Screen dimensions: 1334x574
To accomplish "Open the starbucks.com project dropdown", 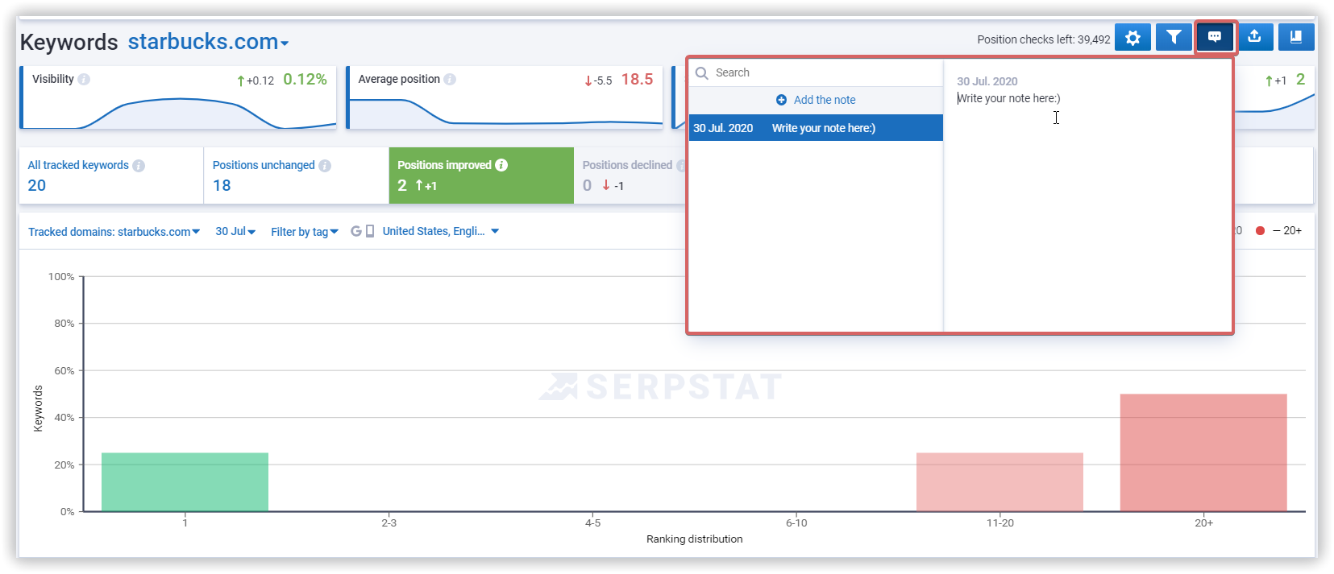I will point(209,42).
